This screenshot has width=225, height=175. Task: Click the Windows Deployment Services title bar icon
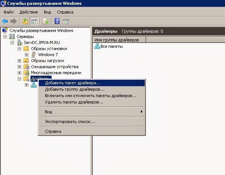3,3
